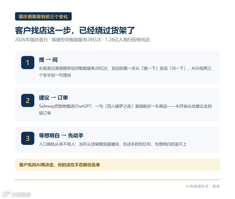Screen dimensions: 235x199
Task: Click the yellow banner '客户先问AI再决定'
Action: [x=118, y=165]
